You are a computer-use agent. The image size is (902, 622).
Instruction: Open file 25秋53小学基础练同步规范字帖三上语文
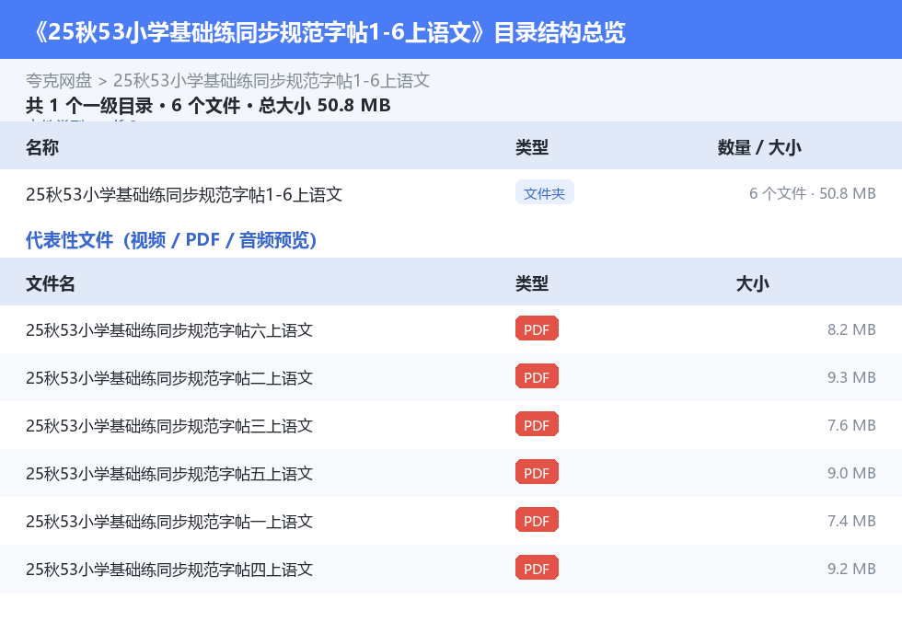pyautogui.click(x=169, y=426)
